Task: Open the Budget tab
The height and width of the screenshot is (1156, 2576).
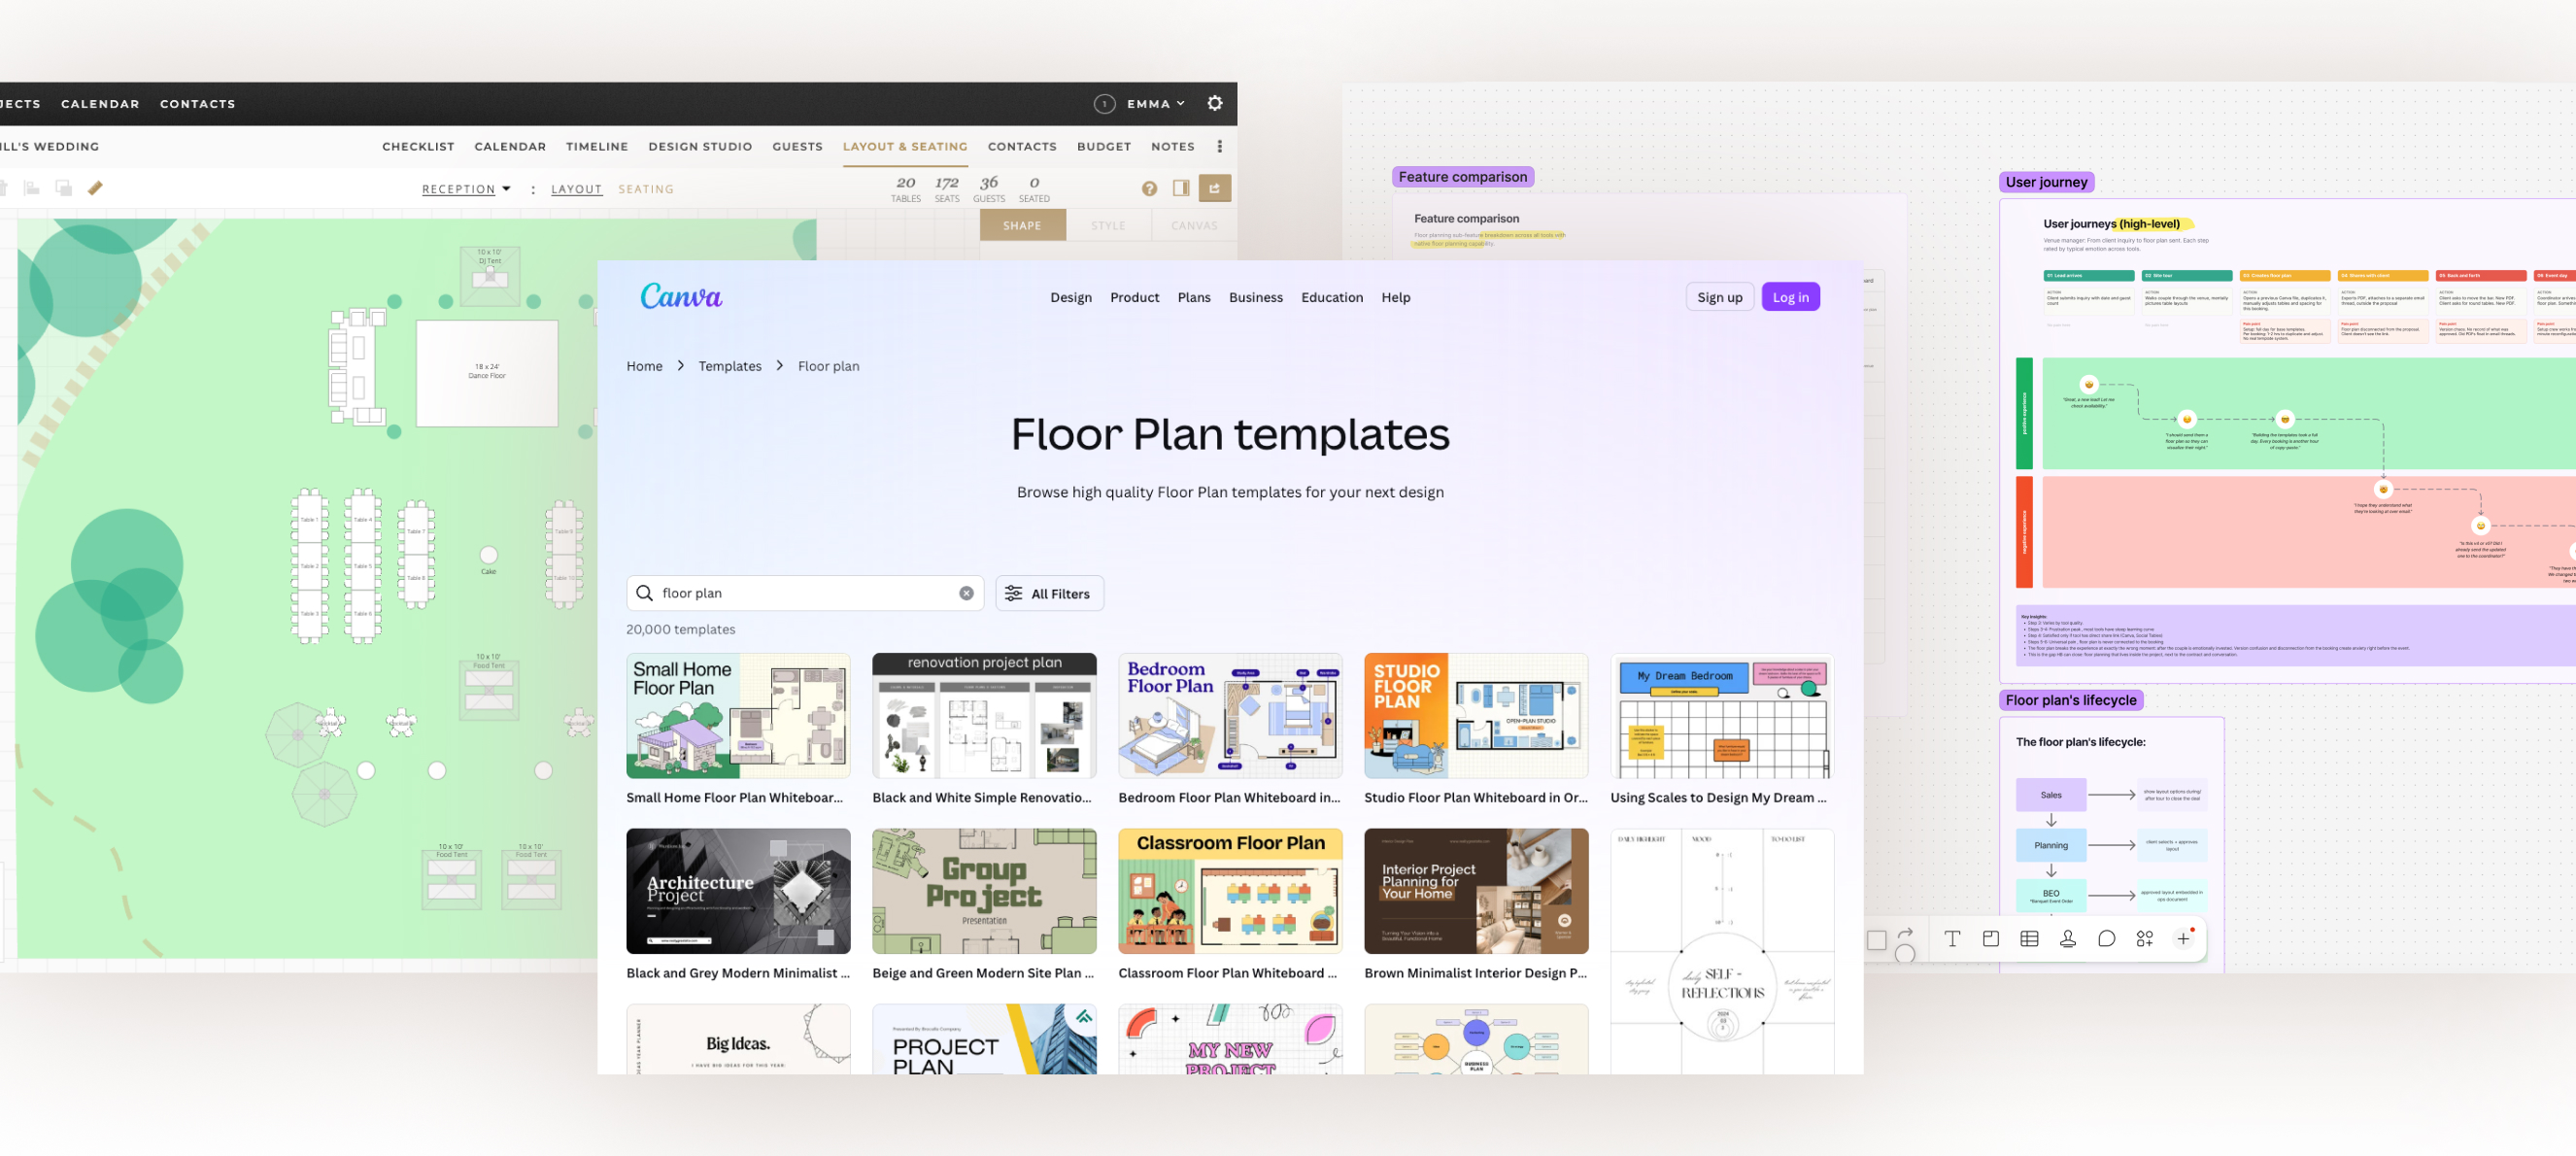Action: [x=1104, y=146]
